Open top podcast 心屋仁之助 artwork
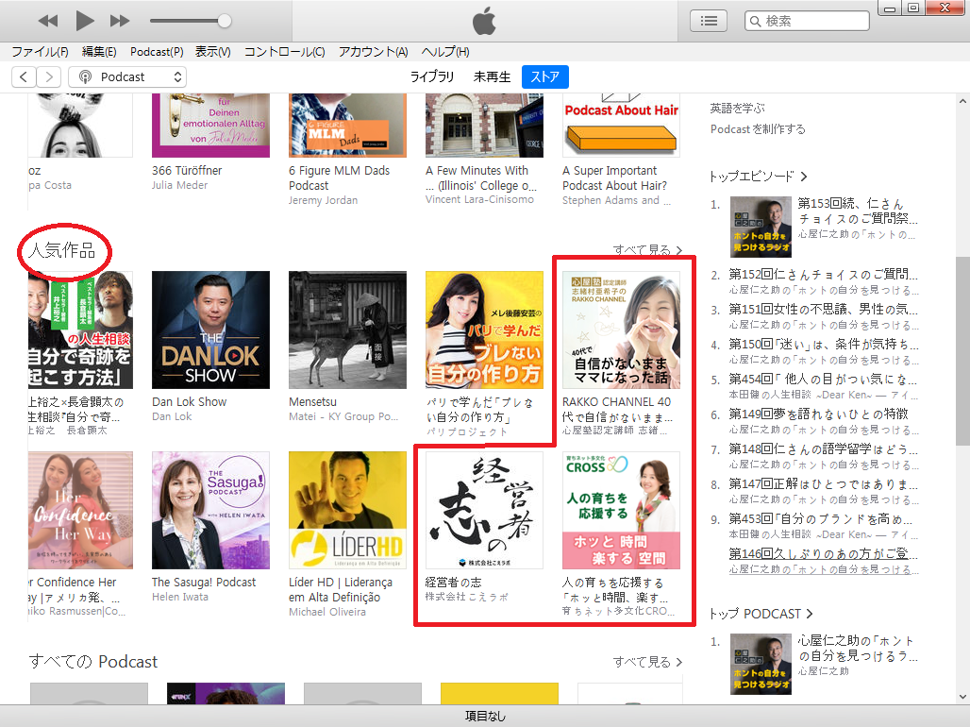 (x=761, y=664)
